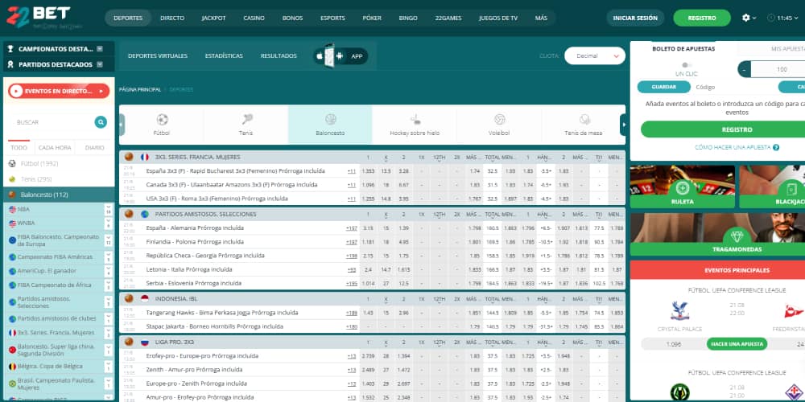Click the France flag in 3x3 Series header
This screenshot has width=805, height=402.
tap(144, 157)
